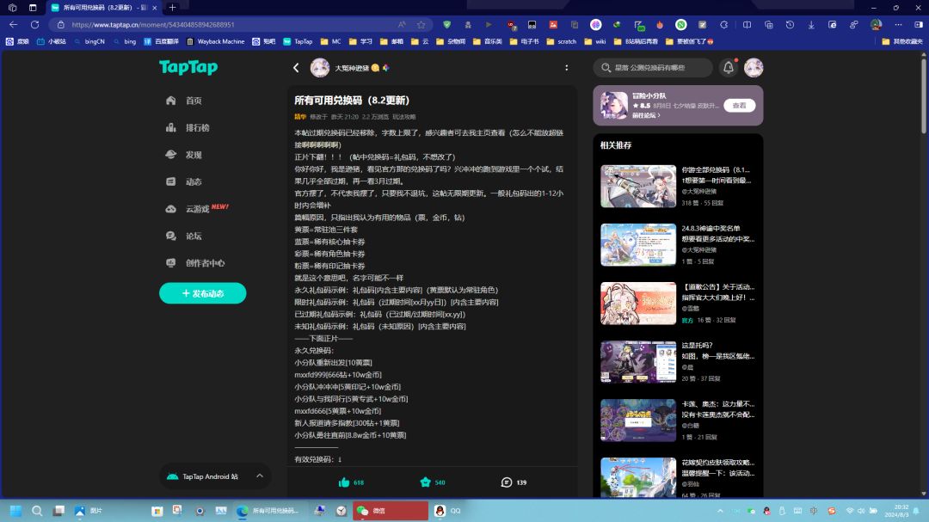The width and height of the screenshot is (929, 522).
Task: Open the notification bell
Action: click(x=729, y=68)
